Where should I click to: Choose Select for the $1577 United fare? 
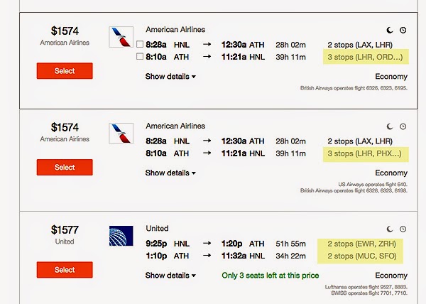(x=65, y=270)
